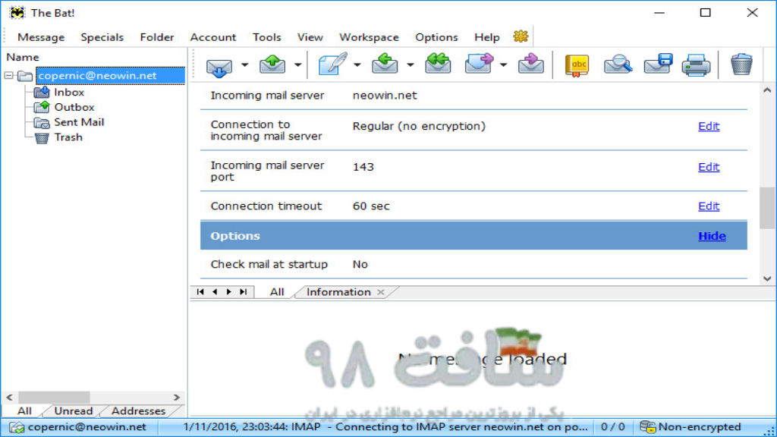Switch to the All message tab
777x437 pixels.
pos(277,292)
